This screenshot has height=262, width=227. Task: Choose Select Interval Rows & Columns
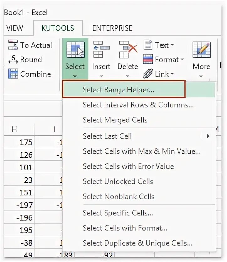click(138, 105)
